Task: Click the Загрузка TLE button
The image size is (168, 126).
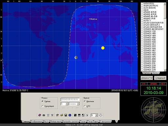Action: [147, 78]
